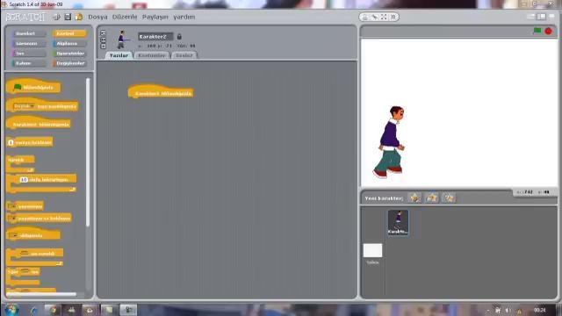This screenshot has width=562, height=316.
Task: Open the Paylaşın menu
Action: pos(155,17)
